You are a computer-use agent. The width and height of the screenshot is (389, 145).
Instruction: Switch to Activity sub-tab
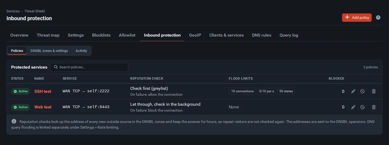(81, 51)
